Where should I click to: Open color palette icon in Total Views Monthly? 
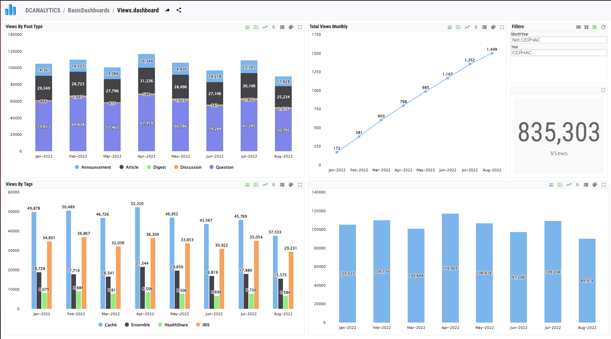[x=493, y=27]
